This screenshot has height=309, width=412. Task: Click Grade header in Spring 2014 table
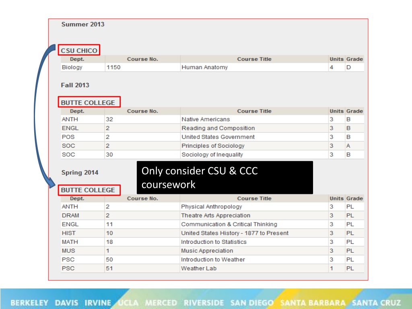coord(354,198)
